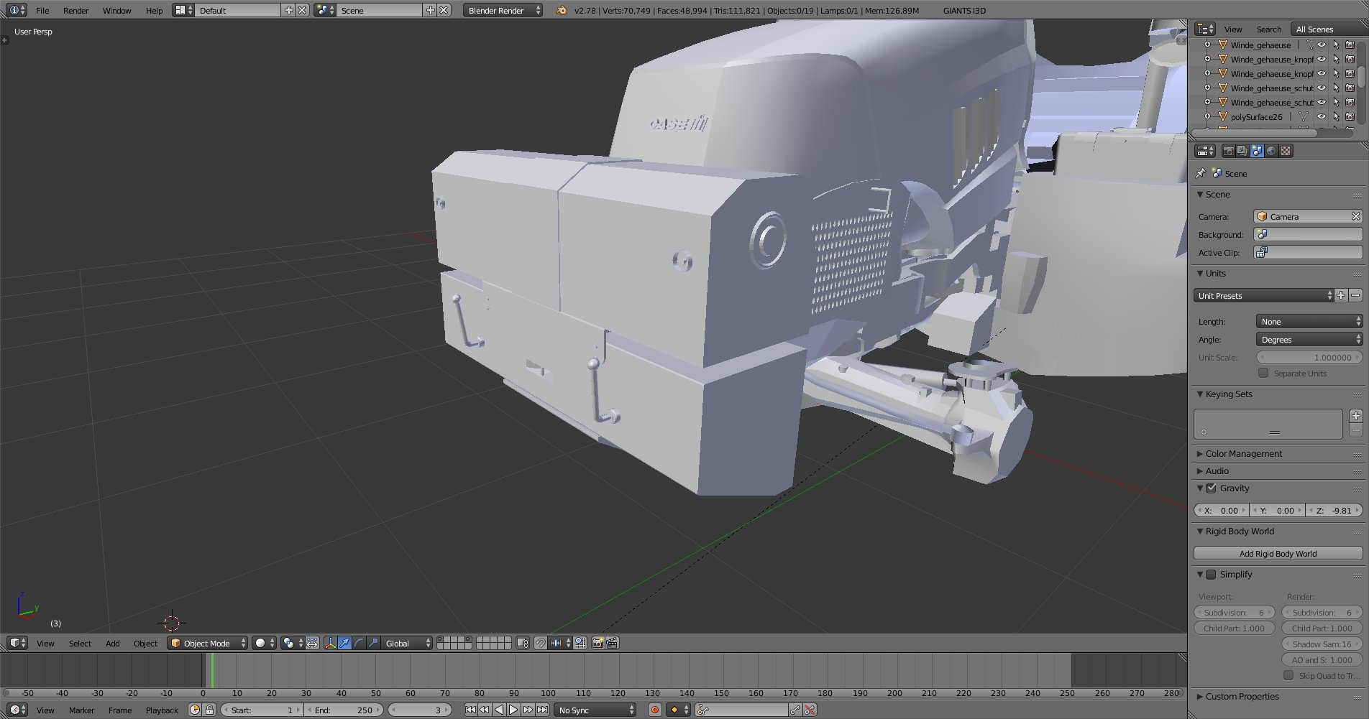The height and width of the screenshot is (719, 1369).
Task: Click the End frame field
Action: click(x=345, y=710)
